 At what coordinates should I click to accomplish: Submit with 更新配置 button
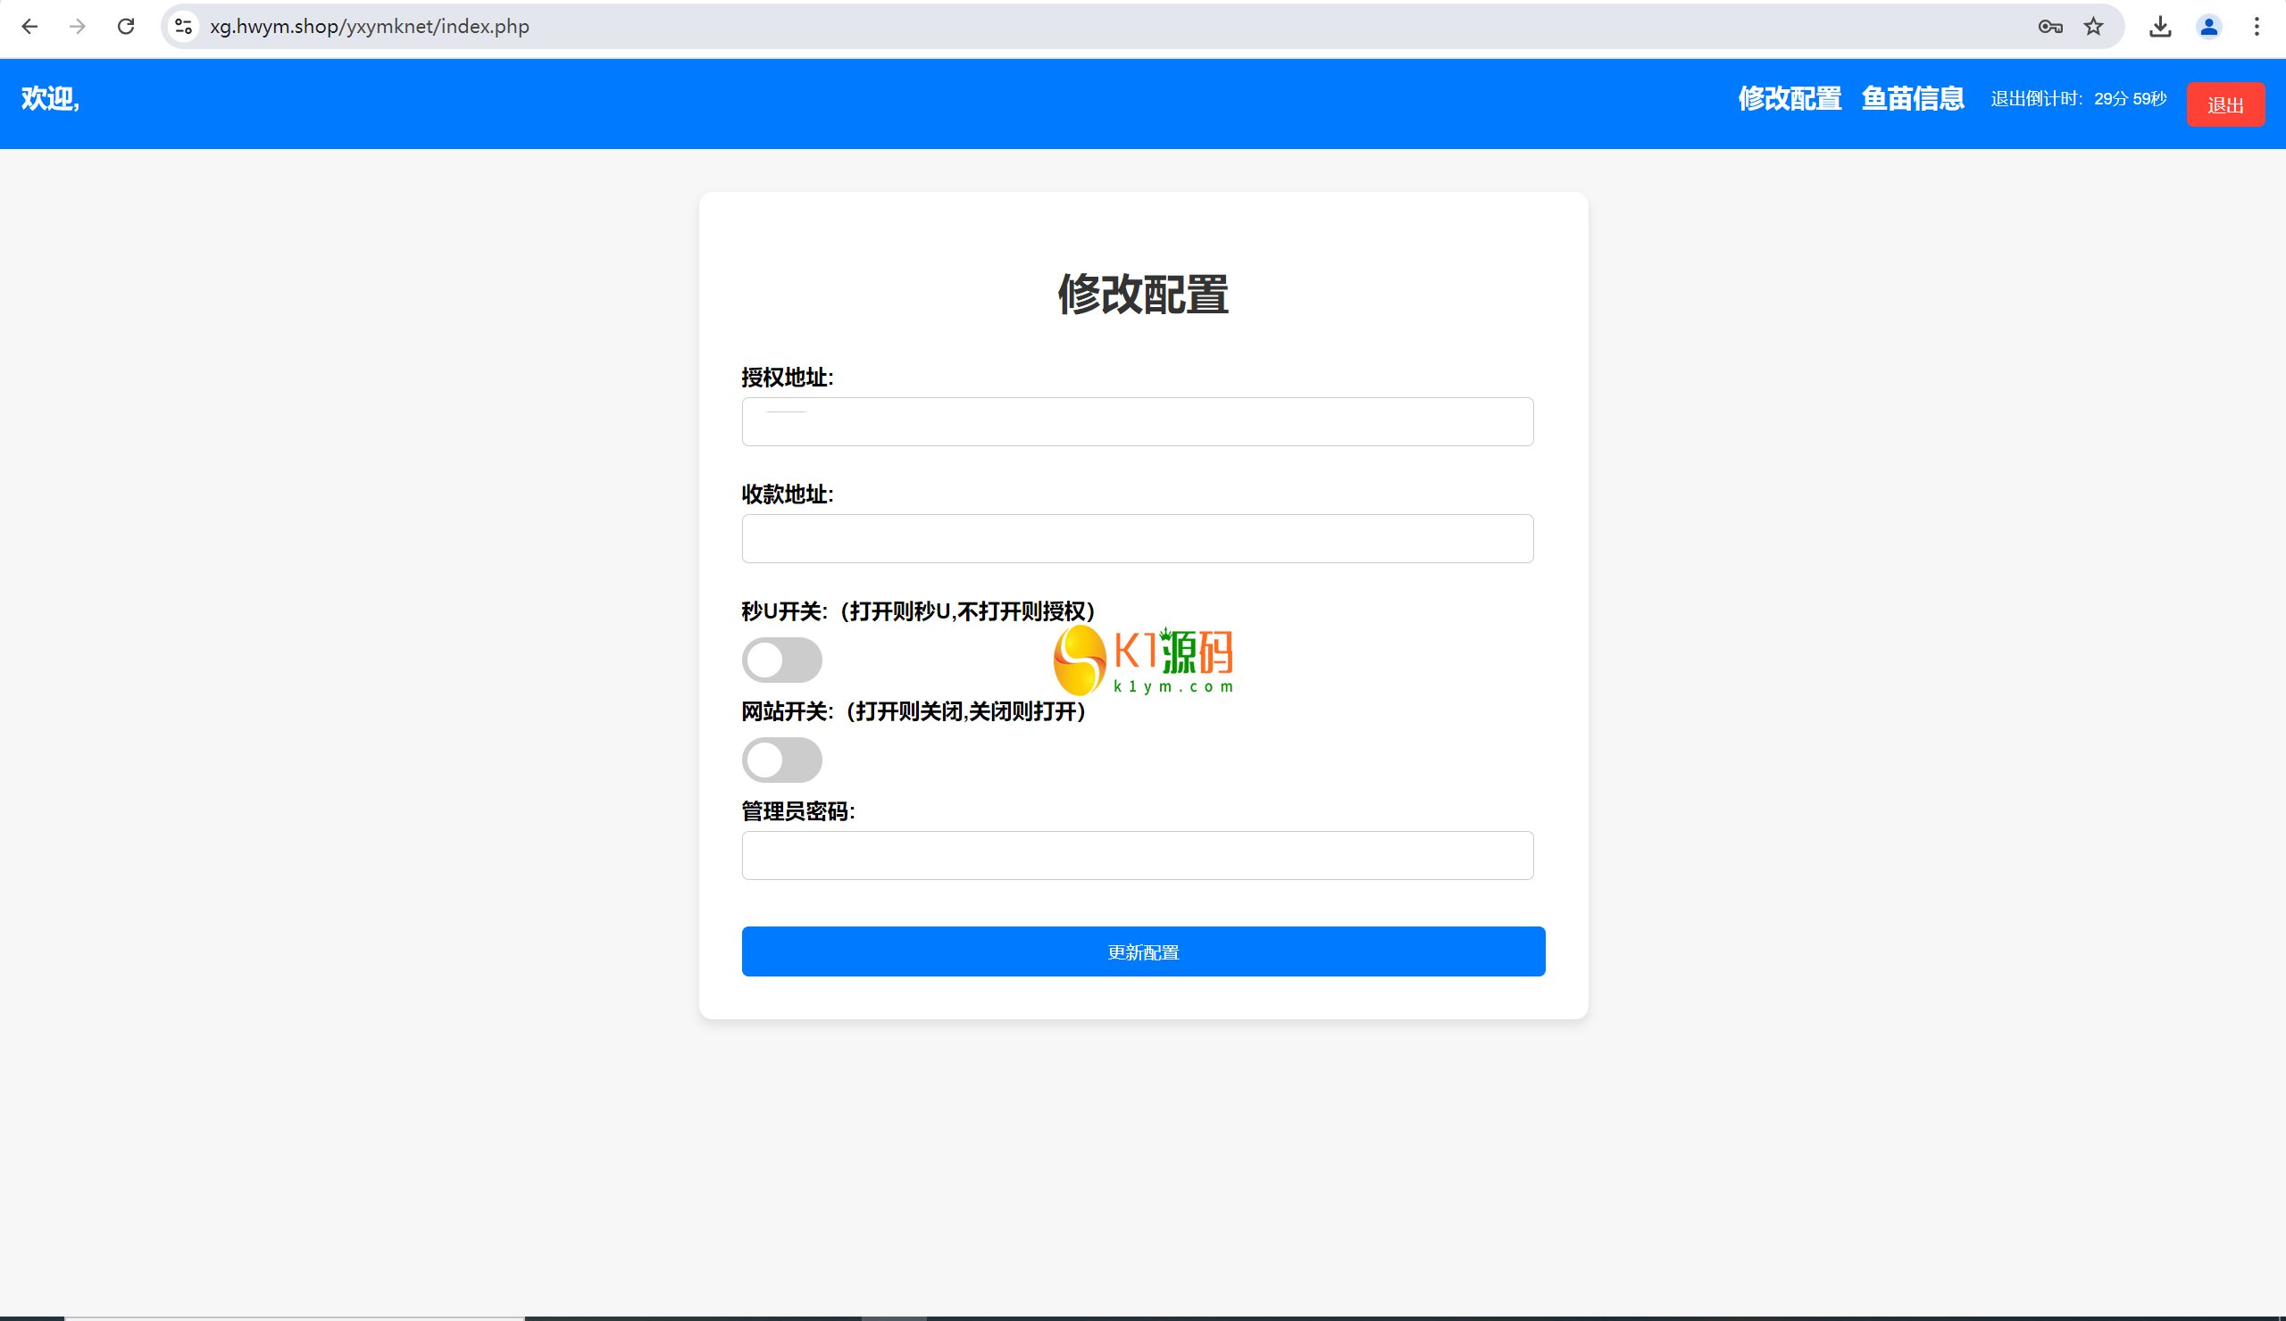click(1143, 951)
